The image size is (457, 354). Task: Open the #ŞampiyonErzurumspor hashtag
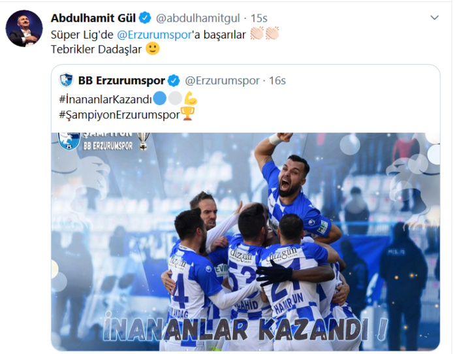click(119, 114)
